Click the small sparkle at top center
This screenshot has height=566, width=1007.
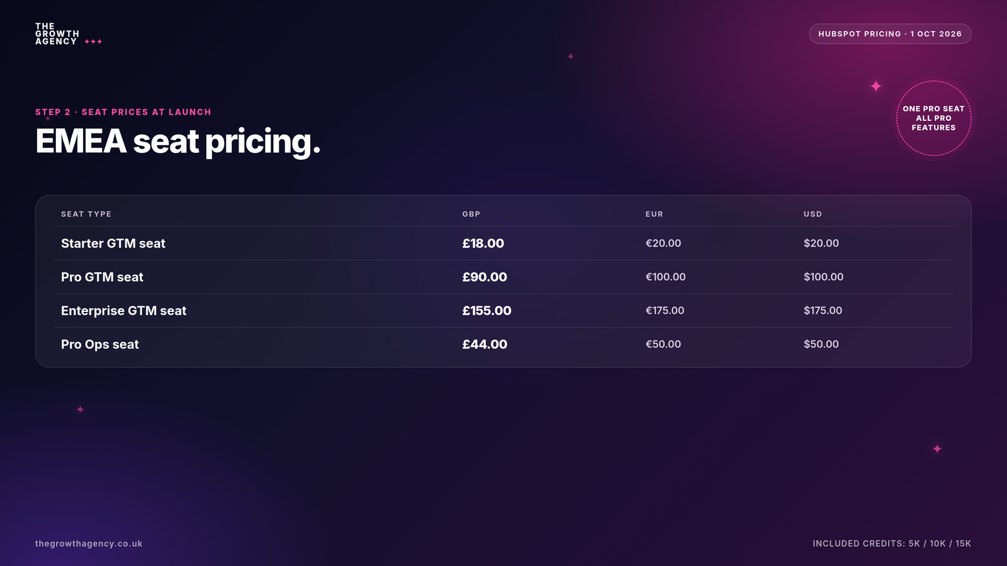(x=570, y=57)
